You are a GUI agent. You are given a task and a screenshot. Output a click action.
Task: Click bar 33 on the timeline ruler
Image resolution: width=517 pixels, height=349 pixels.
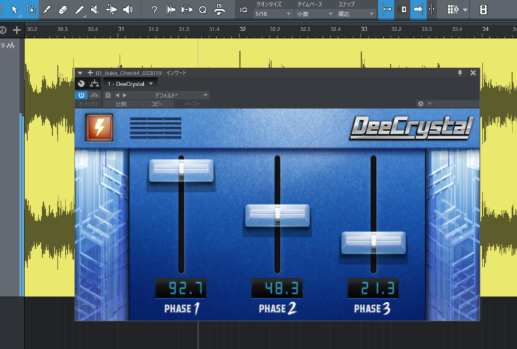tap(364, 29)
